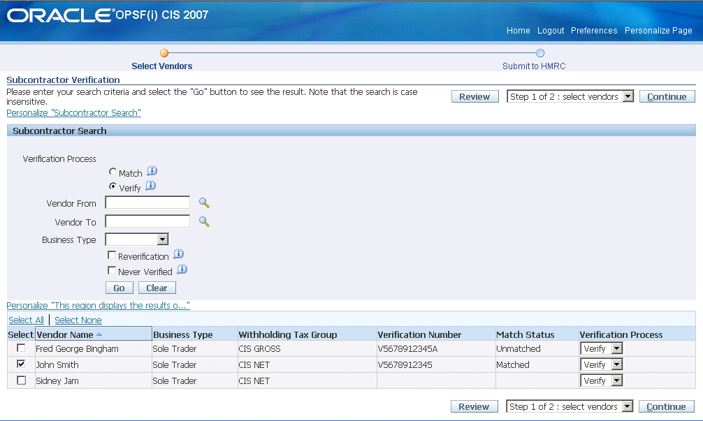The image size is (703, 421).
Task: Click the Clear button
Action: [x=157, y=288]
